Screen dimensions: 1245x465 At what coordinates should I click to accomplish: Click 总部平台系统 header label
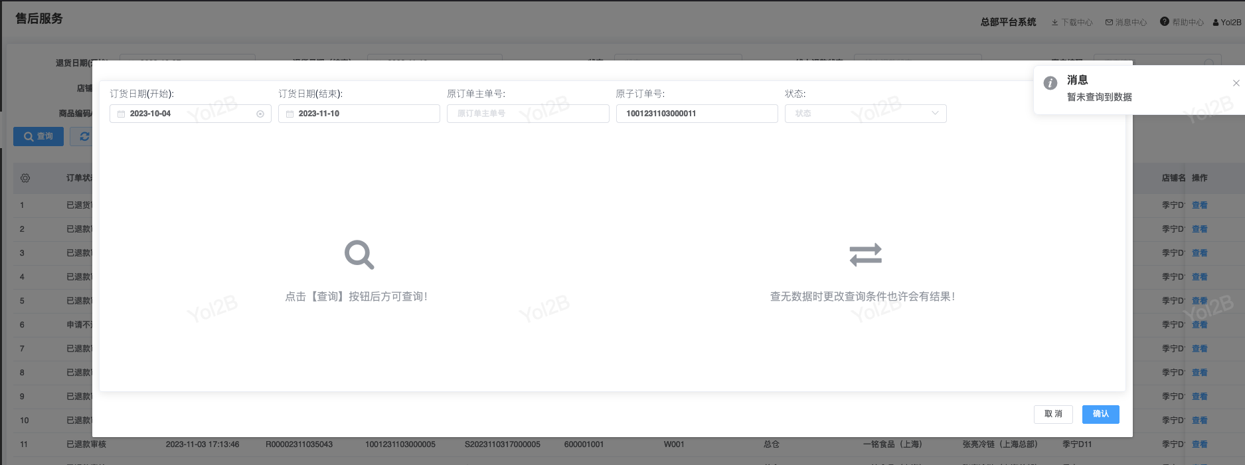pos(1008,22)
